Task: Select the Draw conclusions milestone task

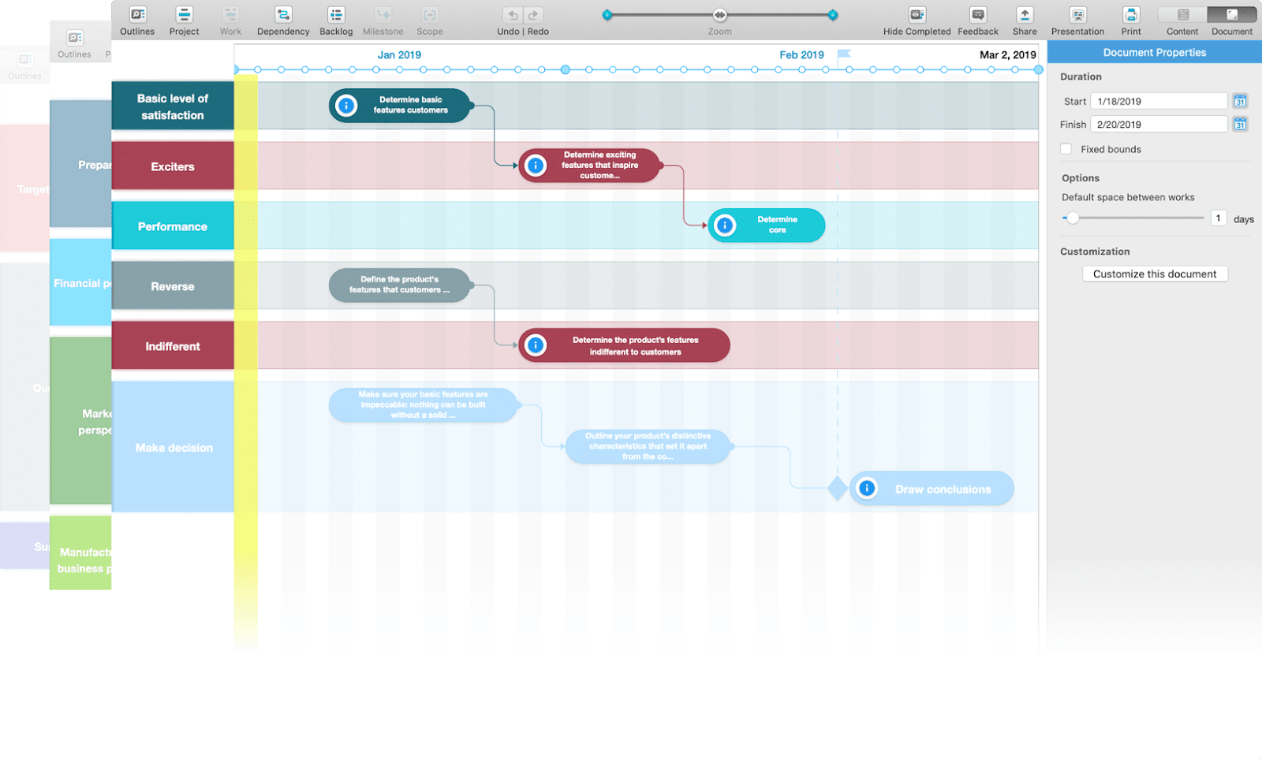Action: 942,490
